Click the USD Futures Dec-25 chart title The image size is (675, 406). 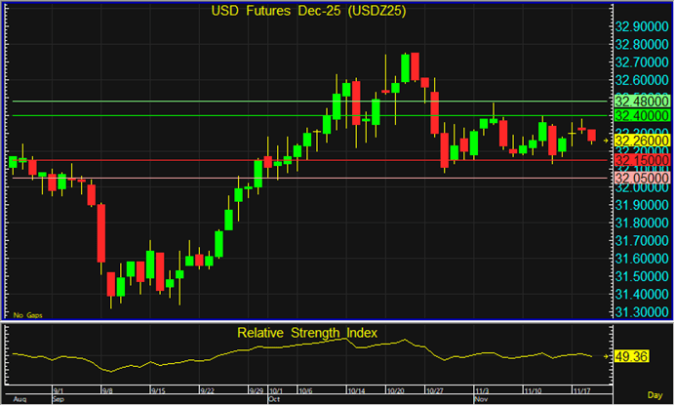tap(308, 12)
